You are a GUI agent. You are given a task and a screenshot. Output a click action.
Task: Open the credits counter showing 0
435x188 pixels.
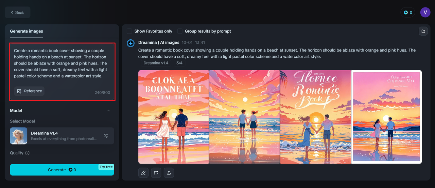pos(408,13)
